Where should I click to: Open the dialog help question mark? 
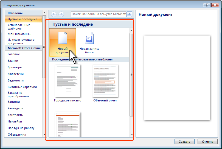207,5
